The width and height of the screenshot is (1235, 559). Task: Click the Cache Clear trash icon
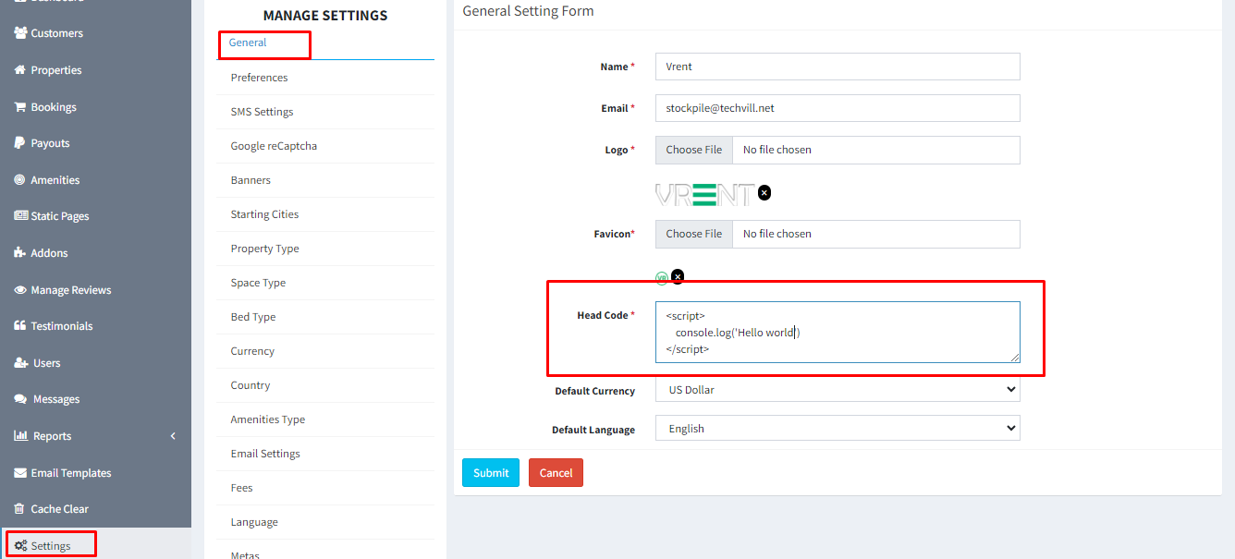(20, 509)
